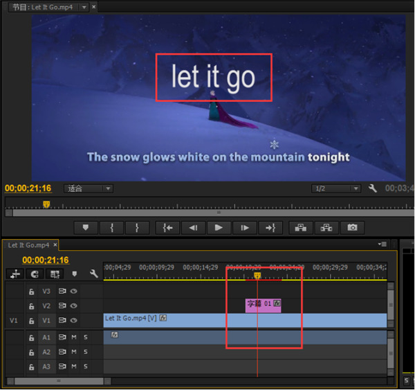Toggle sync lock on V2
The width and height of the screenshot is (415, 390).
62,305
